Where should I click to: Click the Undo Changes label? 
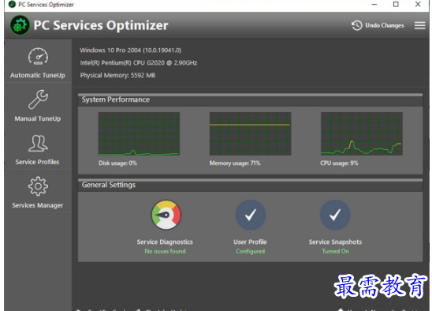[x=385, y=25]
